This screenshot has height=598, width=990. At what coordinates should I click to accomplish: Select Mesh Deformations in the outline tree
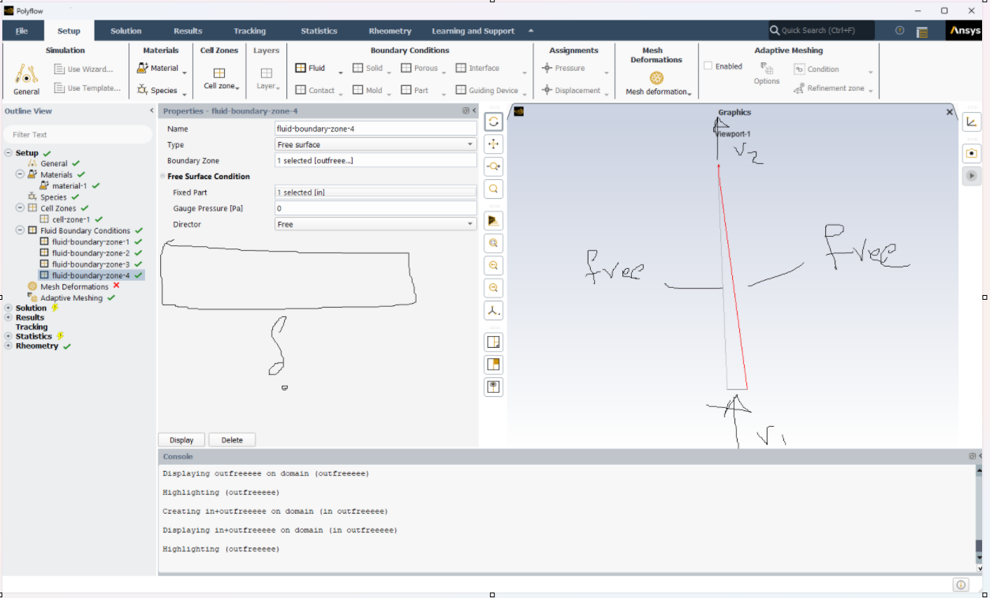click(x=74, y=287)
